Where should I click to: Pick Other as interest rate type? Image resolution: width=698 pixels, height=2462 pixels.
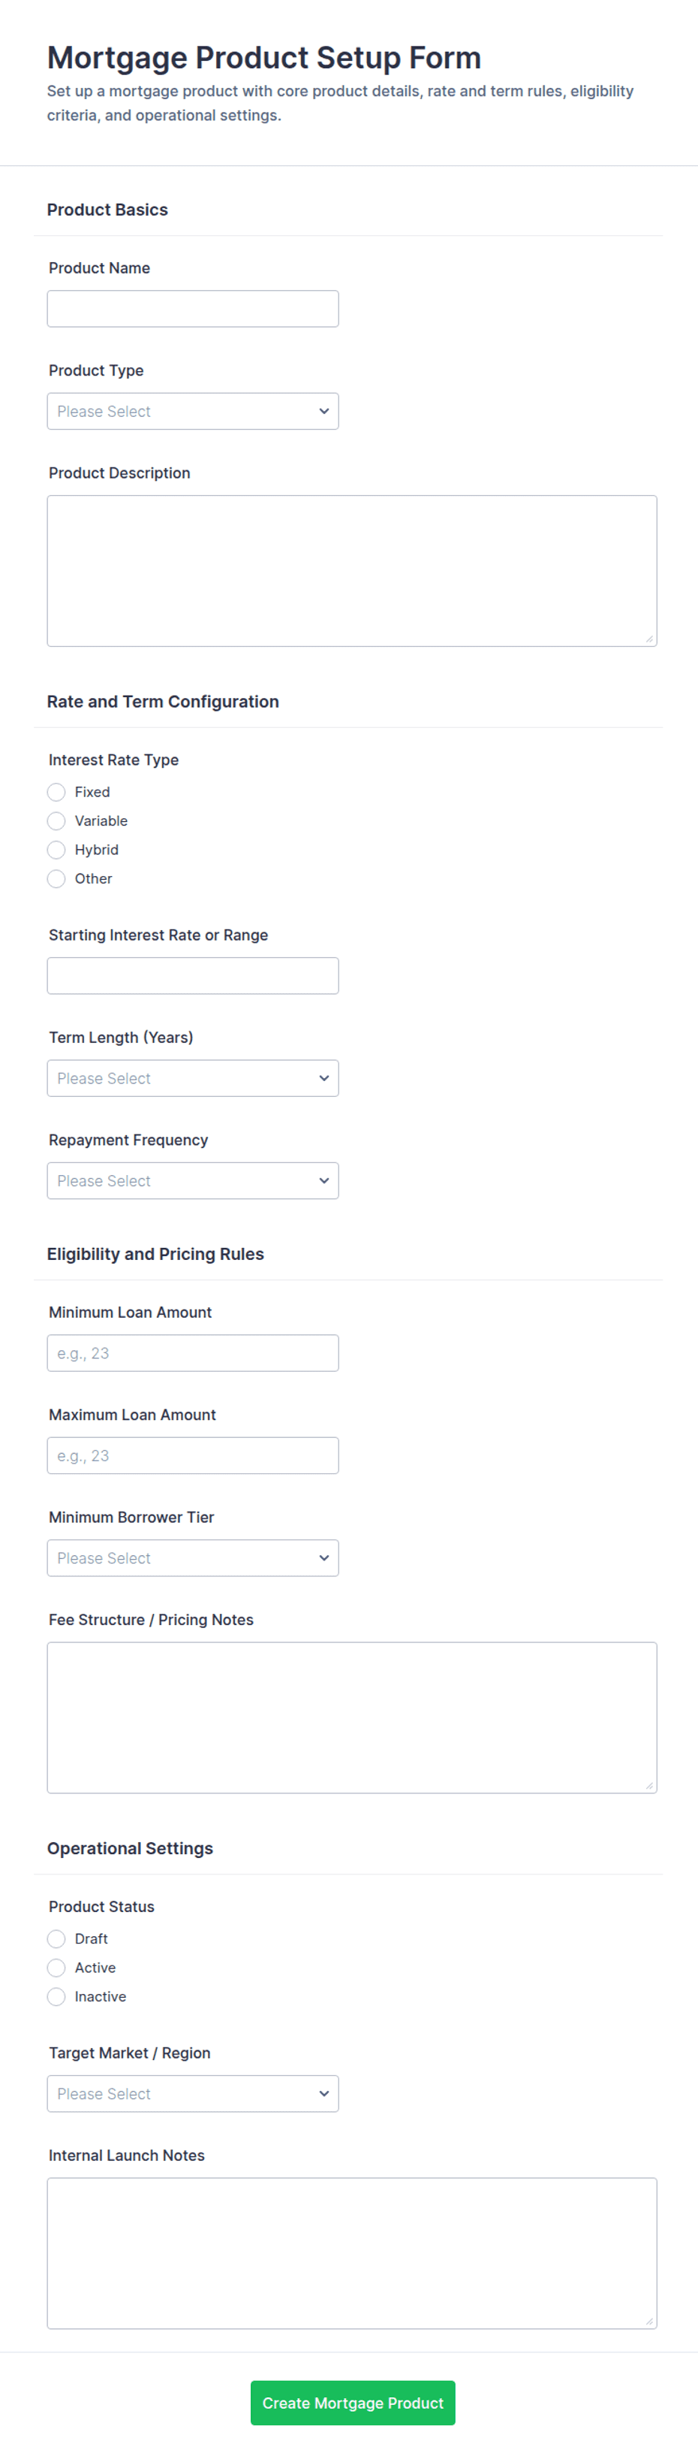pyautogui.click(x=56, y=878)
